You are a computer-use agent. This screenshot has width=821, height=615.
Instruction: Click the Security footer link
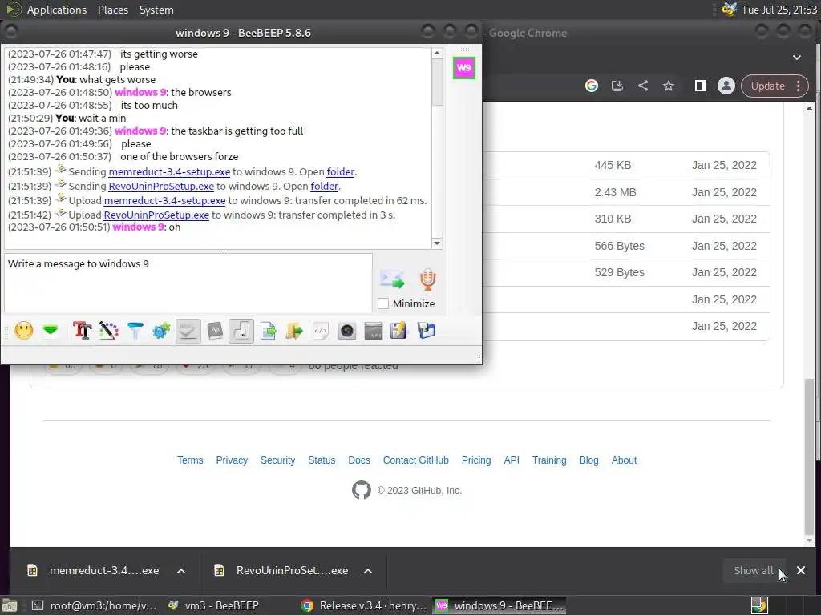point(278,460)
